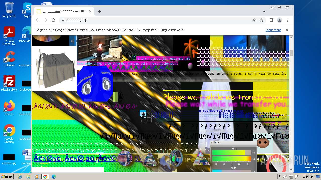Viewport: 321px width, 180px height.
Task: Open the tab search dropdown
Action: 264,11
